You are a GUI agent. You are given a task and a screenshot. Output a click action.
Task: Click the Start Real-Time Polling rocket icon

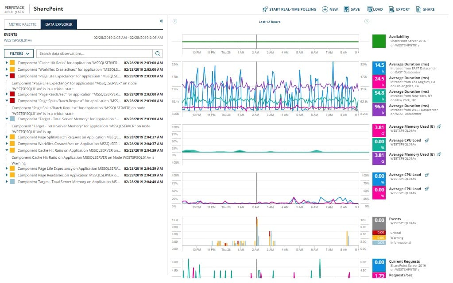coord(265,9)
